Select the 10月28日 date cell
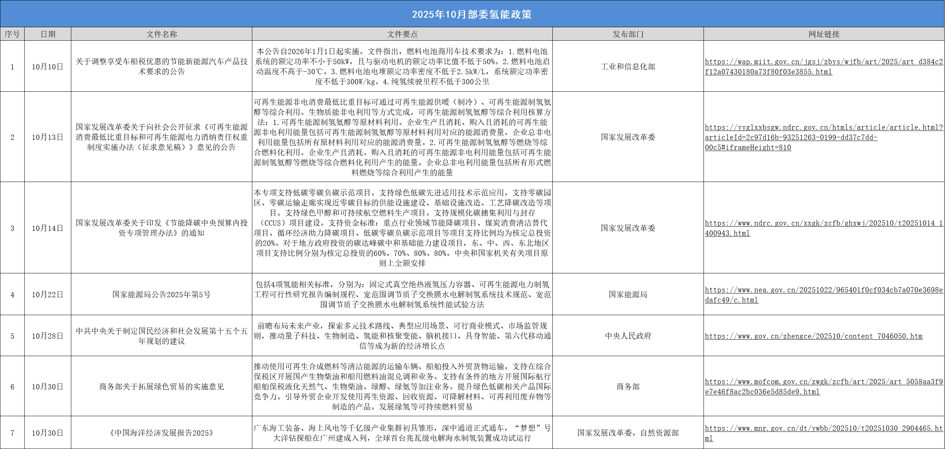This screenshot has width=945, height=449. (x=47, y=336)
